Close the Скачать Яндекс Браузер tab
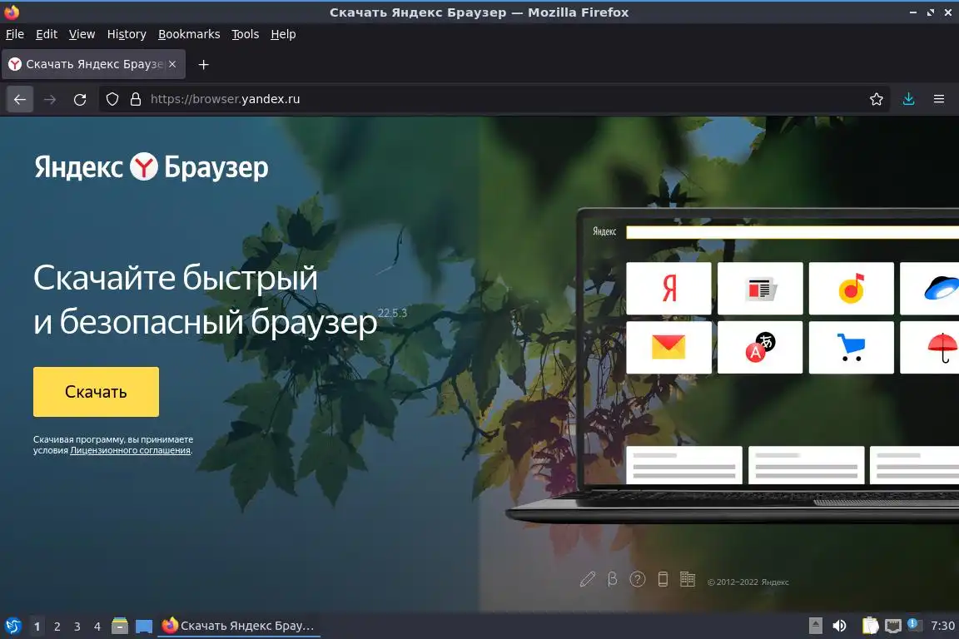The height and width of the screenshot is (639, 959). (172, 64)
